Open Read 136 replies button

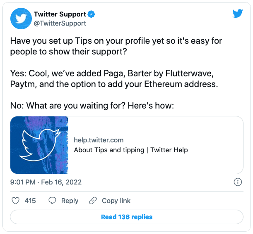click(127, 217)
